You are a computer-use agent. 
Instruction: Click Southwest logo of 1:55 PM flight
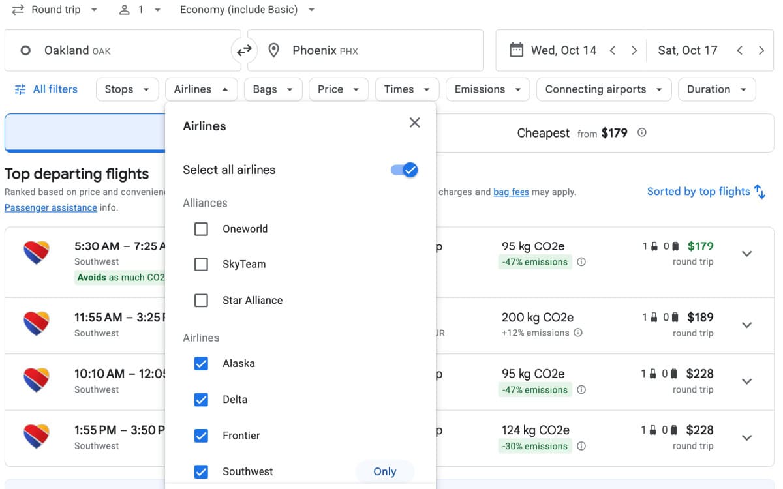pyautogui.click(x=37, y=436)
